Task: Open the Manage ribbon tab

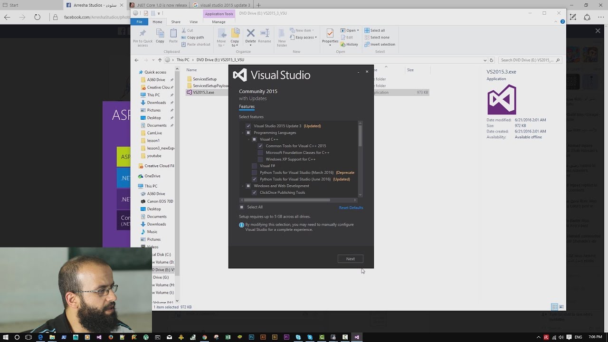Action: pos(218,22)
